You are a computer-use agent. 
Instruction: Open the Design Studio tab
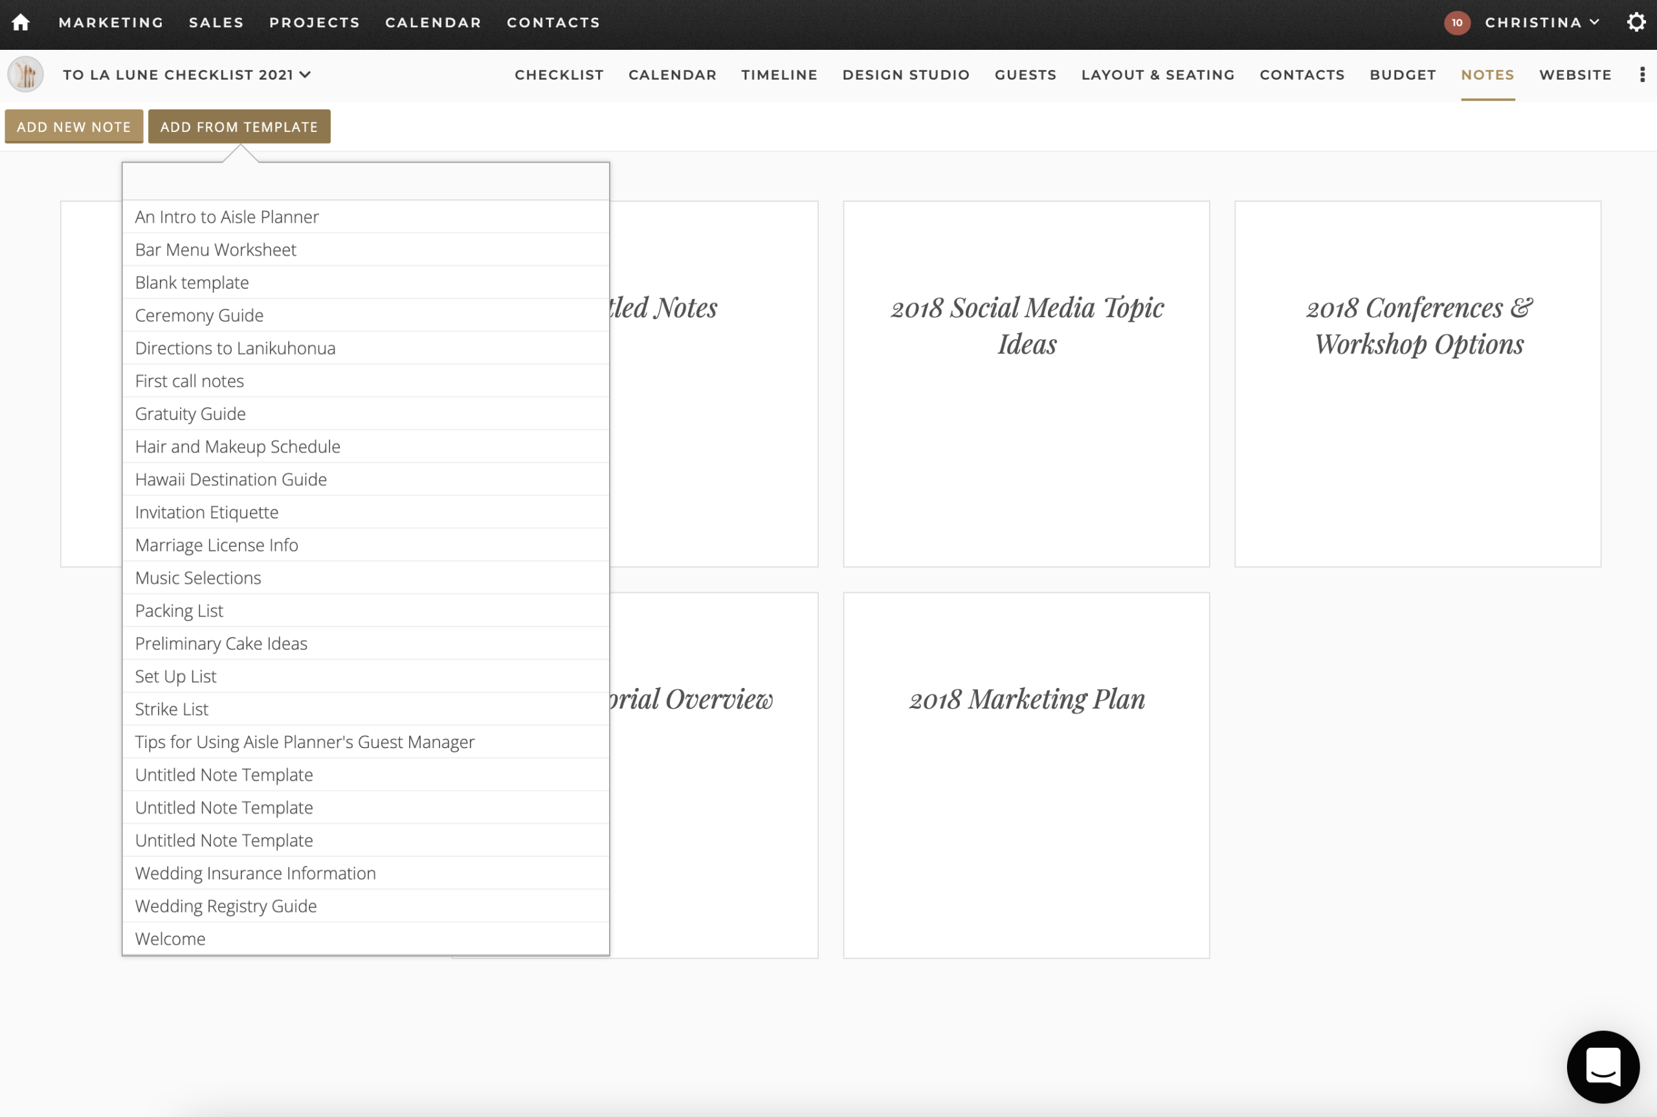coord(906,75)
